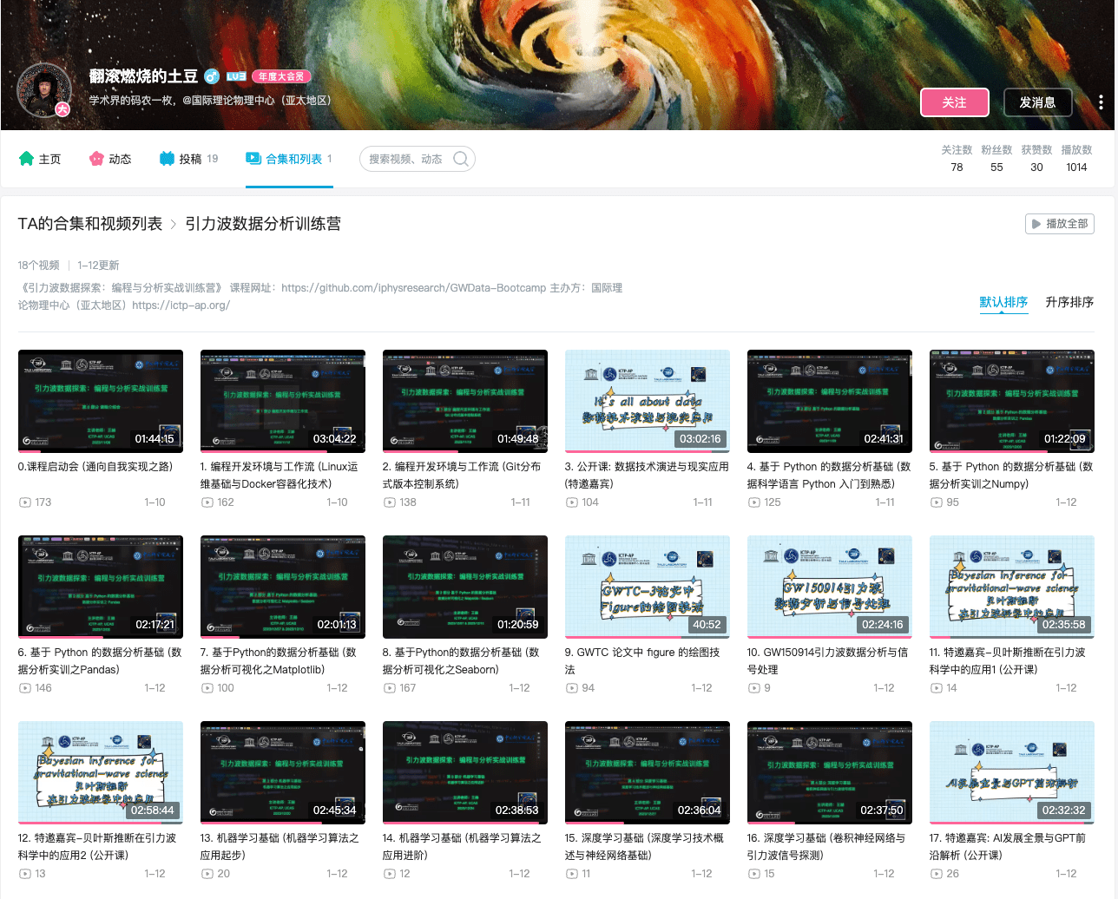Open title 4. 基于 Python 的数据分析基础 Python入门到熟悉

pyautogui.click(x=830, y=476)
